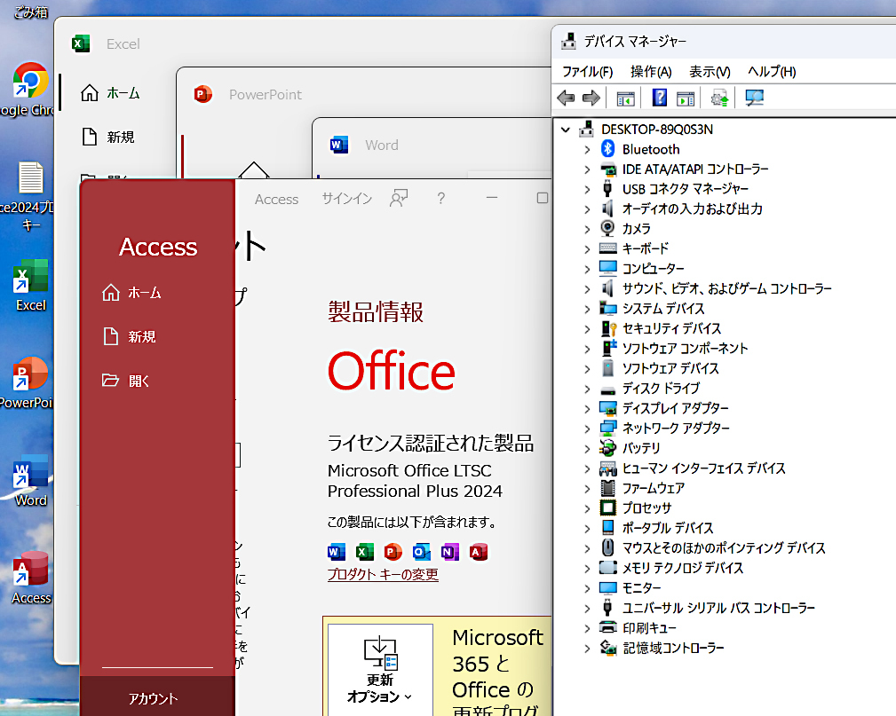This screenshot has width=896, height=716.
Task: Click the update driver toolbar icon with green arrow
Action: pyautogui.click(x=719, y=98)
